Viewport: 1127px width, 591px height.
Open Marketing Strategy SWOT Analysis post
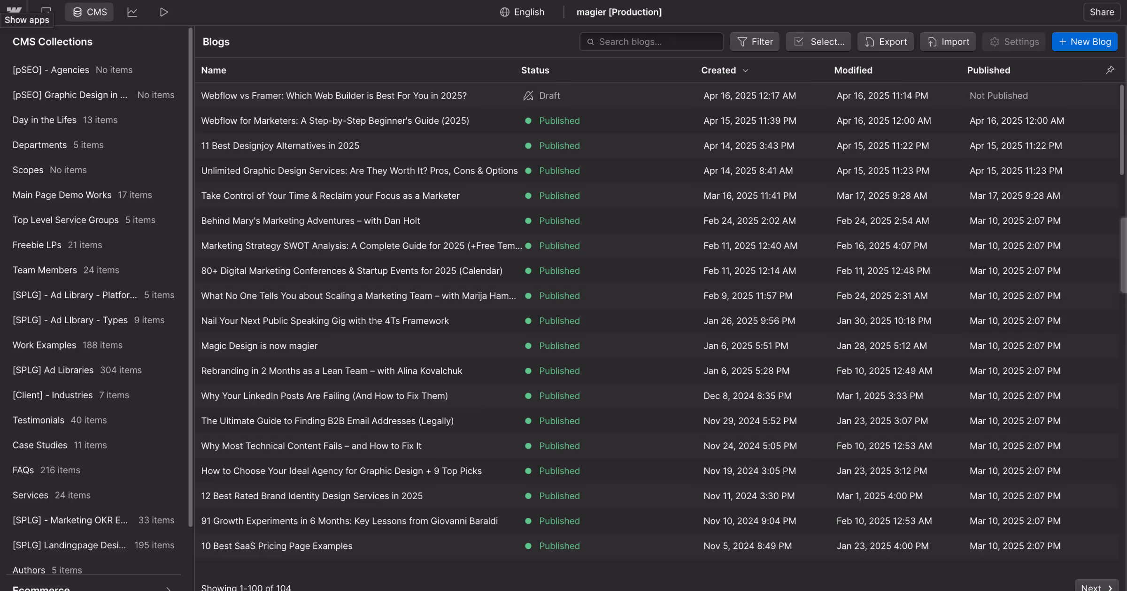[x=361, y=246]
